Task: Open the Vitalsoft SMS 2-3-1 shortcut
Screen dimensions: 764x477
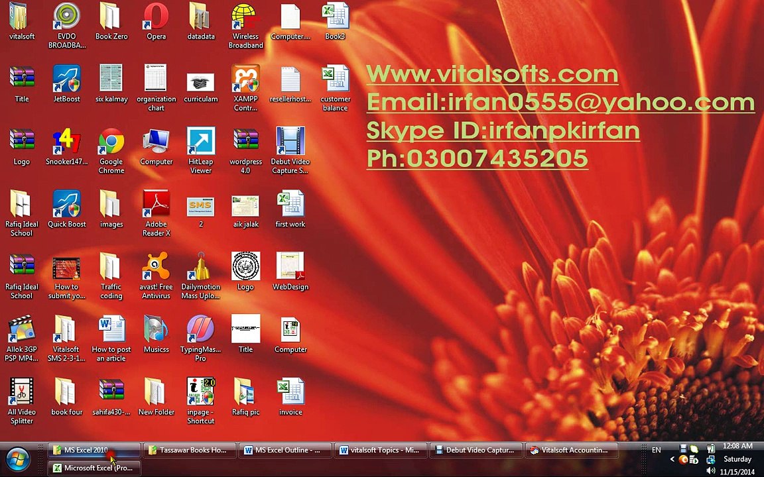Action: tap(67, 339)
